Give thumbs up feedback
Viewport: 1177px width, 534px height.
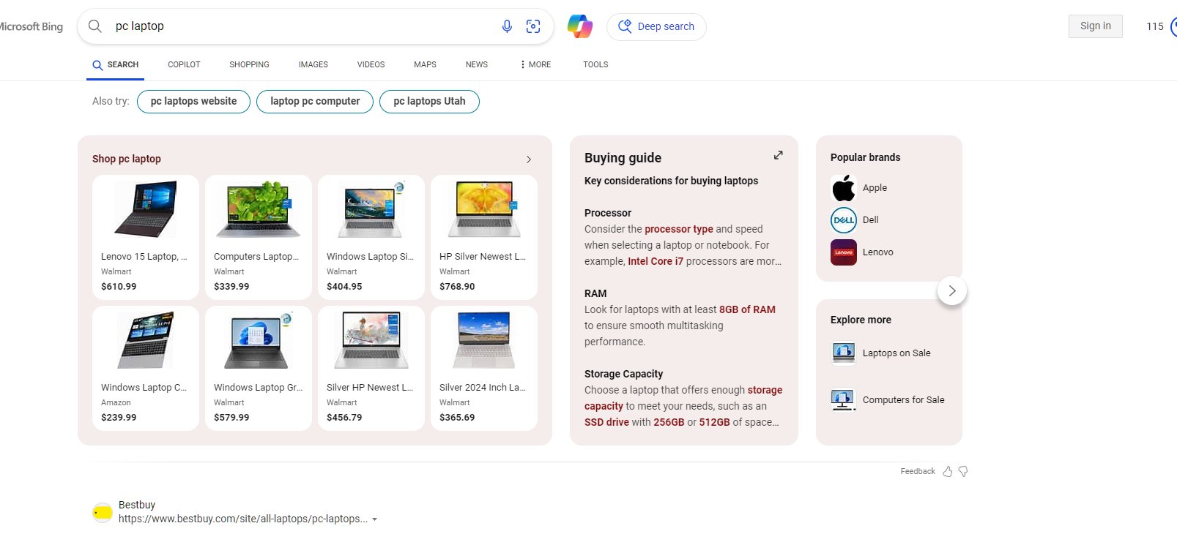click(x=948, y=472)
